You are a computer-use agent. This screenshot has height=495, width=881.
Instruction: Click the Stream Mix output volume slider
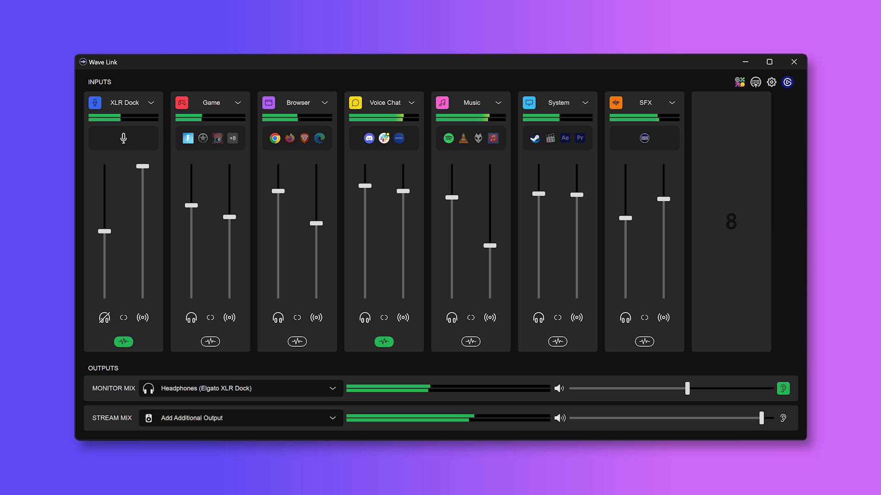(x=761, y=418)
